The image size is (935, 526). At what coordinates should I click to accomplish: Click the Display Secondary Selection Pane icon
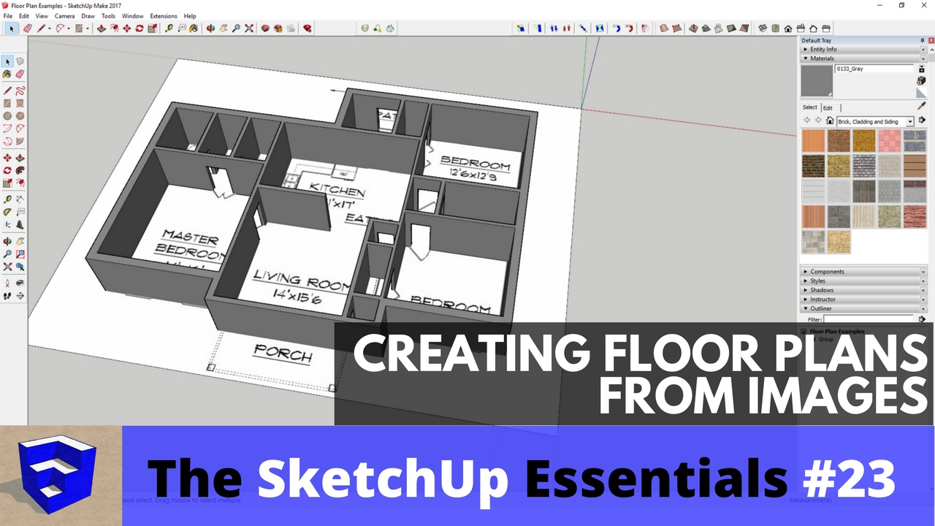tap(922, 69)
